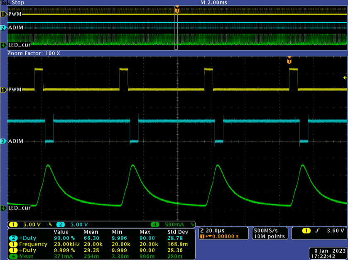Image resolution: width=348 pixels, height=260 pixels.
Task: Click the channel 1 badge beside PWM
Action: click(x=3, y=14)
